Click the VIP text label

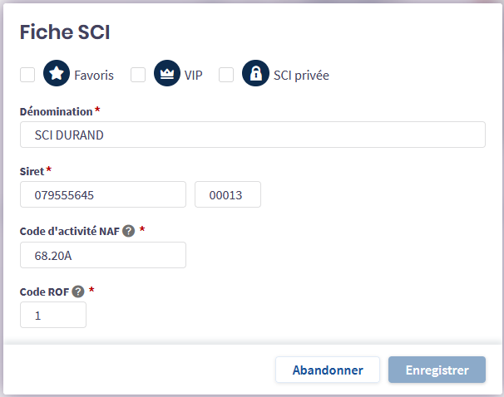coord(194,75)
